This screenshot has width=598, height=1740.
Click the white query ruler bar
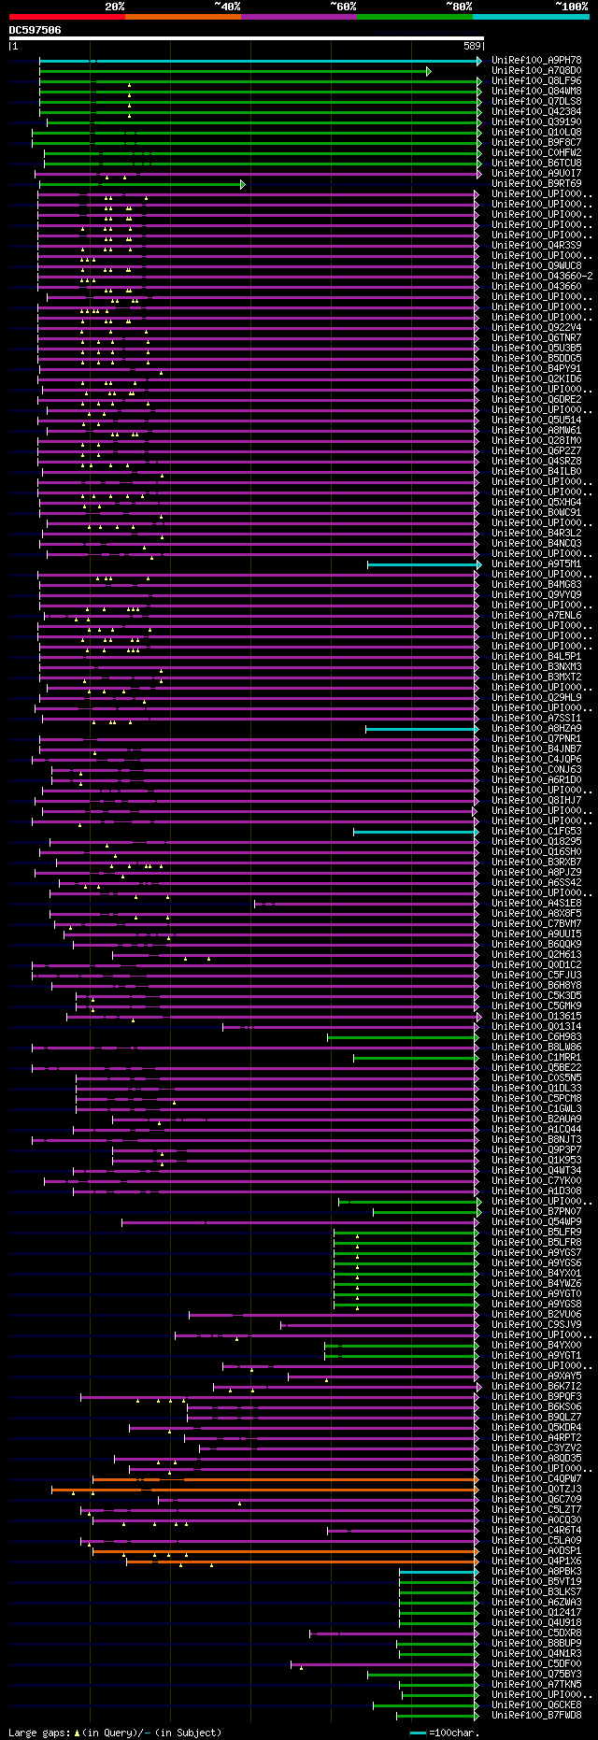(246, 38)
